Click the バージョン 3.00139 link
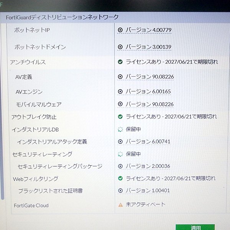This screenshot has width=230, height=230. pos(148,47)
